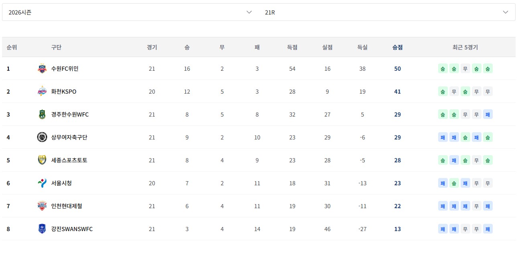518x256 pixels.
Task: Select the 인천현대제철 team emblem
Action: (42, 206)
